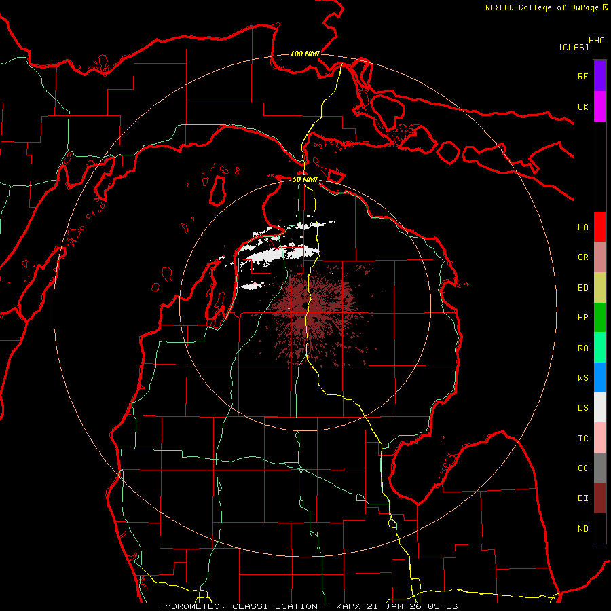Click the WS blue legend swatch
Viewport: 611px width, 611px height.
(599, 377)
